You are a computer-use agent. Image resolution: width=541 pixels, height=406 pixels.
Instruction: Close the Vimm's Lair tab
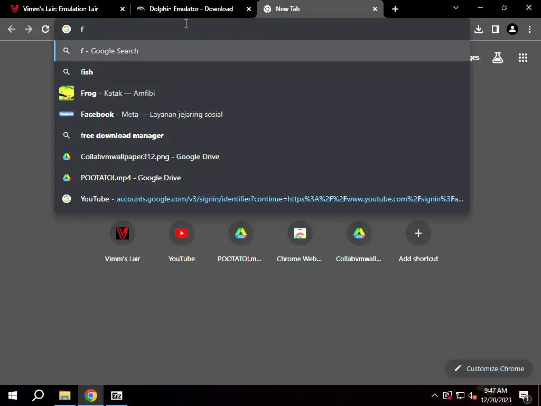pyautogui.click(x=123, y=9)
